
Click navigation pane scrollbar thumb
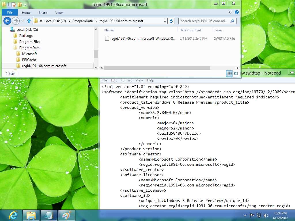tap(96, 54)
